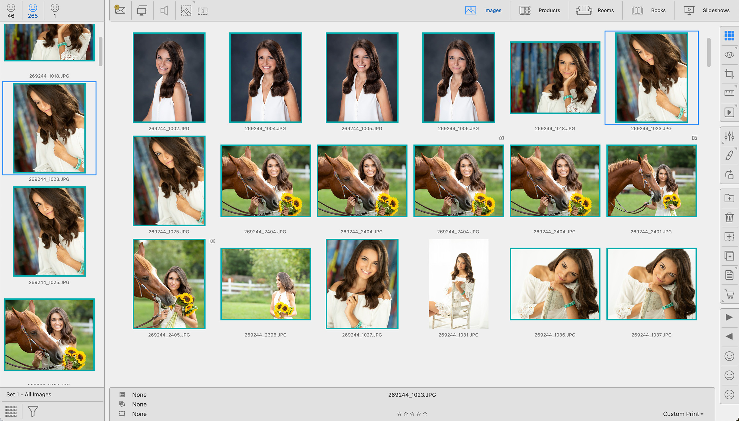Toggle thumbnail grid view in right toolbar
Image resolution: width=739 pixels, height=421 pixels.
[x=729, y=35]
